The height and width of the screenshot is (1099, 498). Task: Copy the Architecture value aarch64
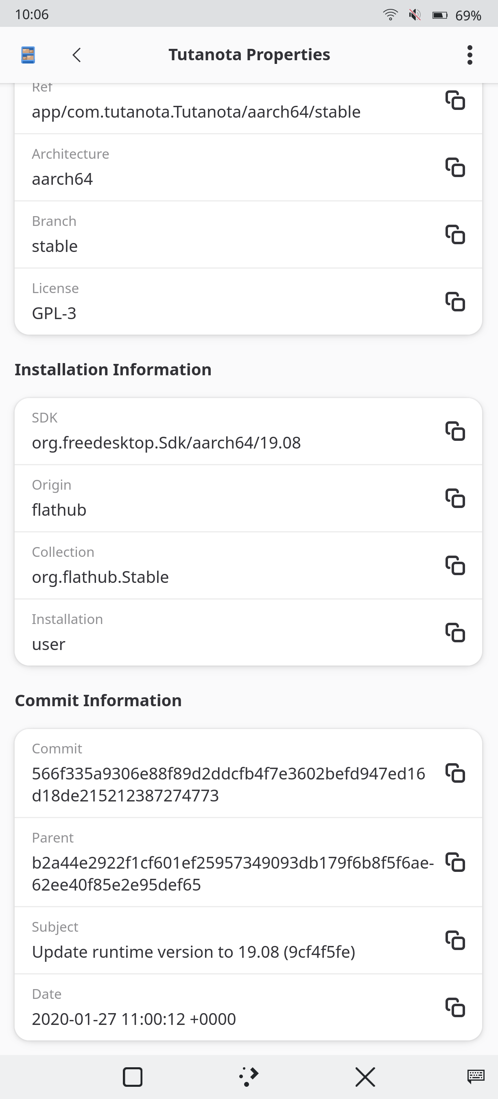coord(455,167)
